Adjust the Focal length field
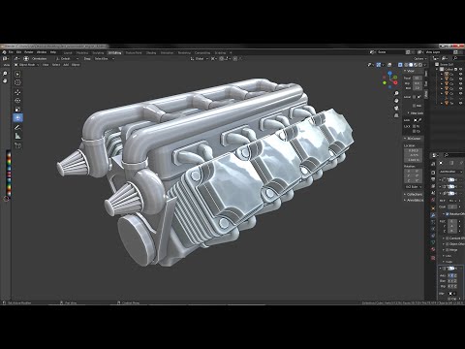 click(x=418, y=79)
